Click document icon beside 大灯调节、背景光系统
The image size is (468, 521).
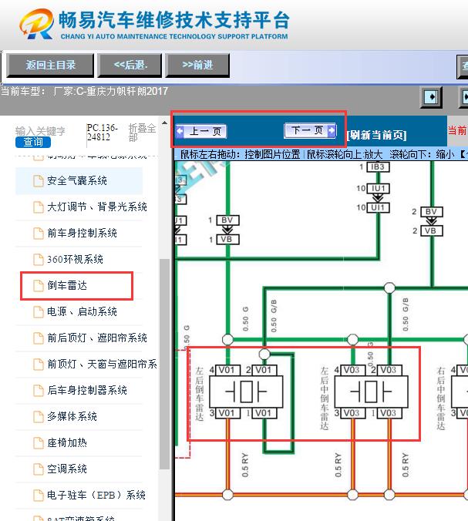(39, 207)
